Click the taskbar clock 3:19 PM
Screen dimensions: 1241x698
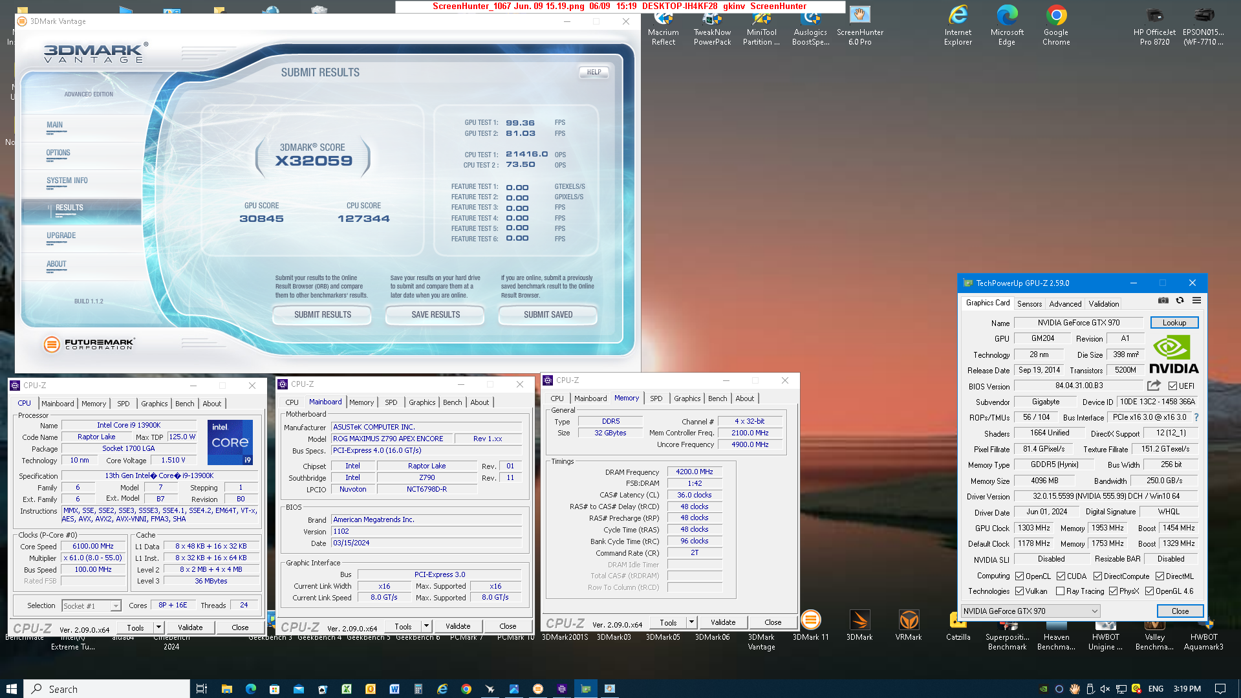(x=1187, y=689)
